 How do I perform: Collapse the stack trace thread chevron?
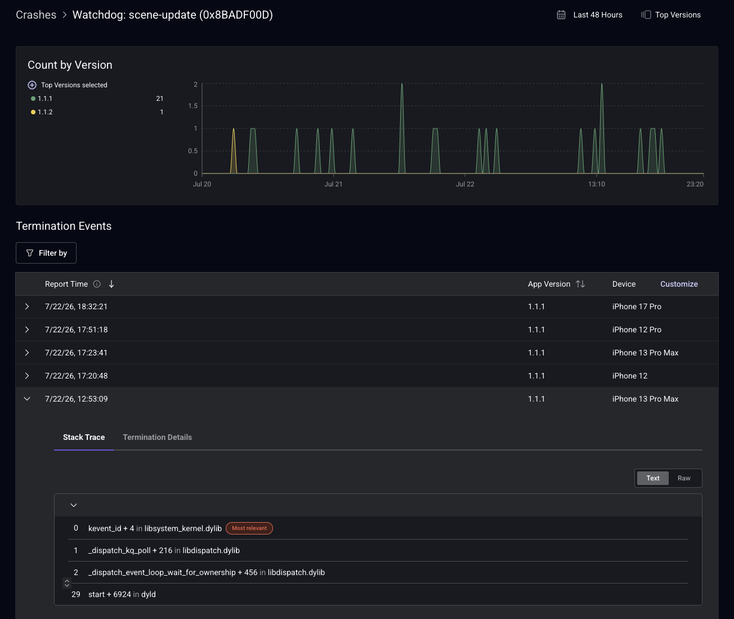click(x=74, y=505)
